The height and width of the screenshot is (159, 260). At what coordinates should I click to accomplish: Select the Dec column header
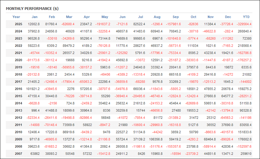tap(228, 17)
